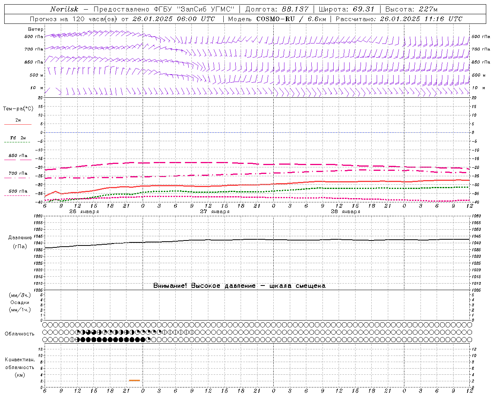
Task: Click the '28 января' date label
Action: [345, 212]
